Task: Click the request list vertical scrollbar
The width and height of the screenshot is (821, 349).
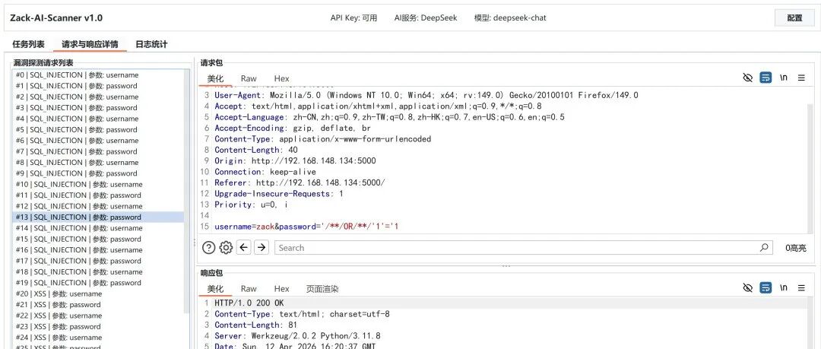Action: (x=188, y=192)
